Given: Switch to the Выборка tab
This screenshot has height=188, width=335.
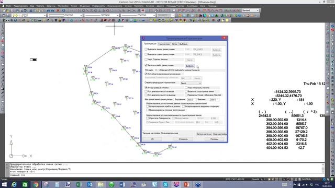Looking at the screenshot, I should point(183,44).
